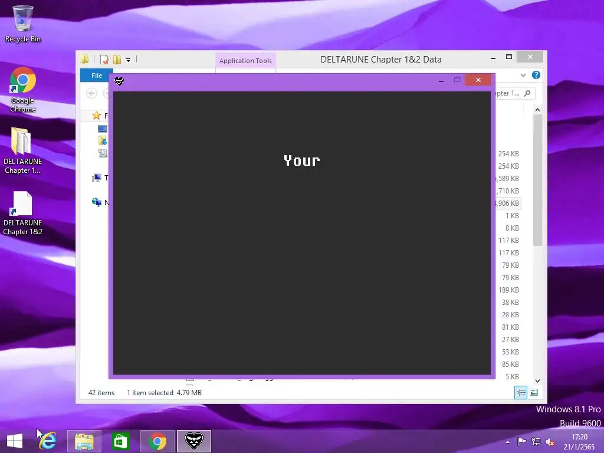Expand the Explorer ribbon chevron
604x453 pixels.
[x=523, y=75]
